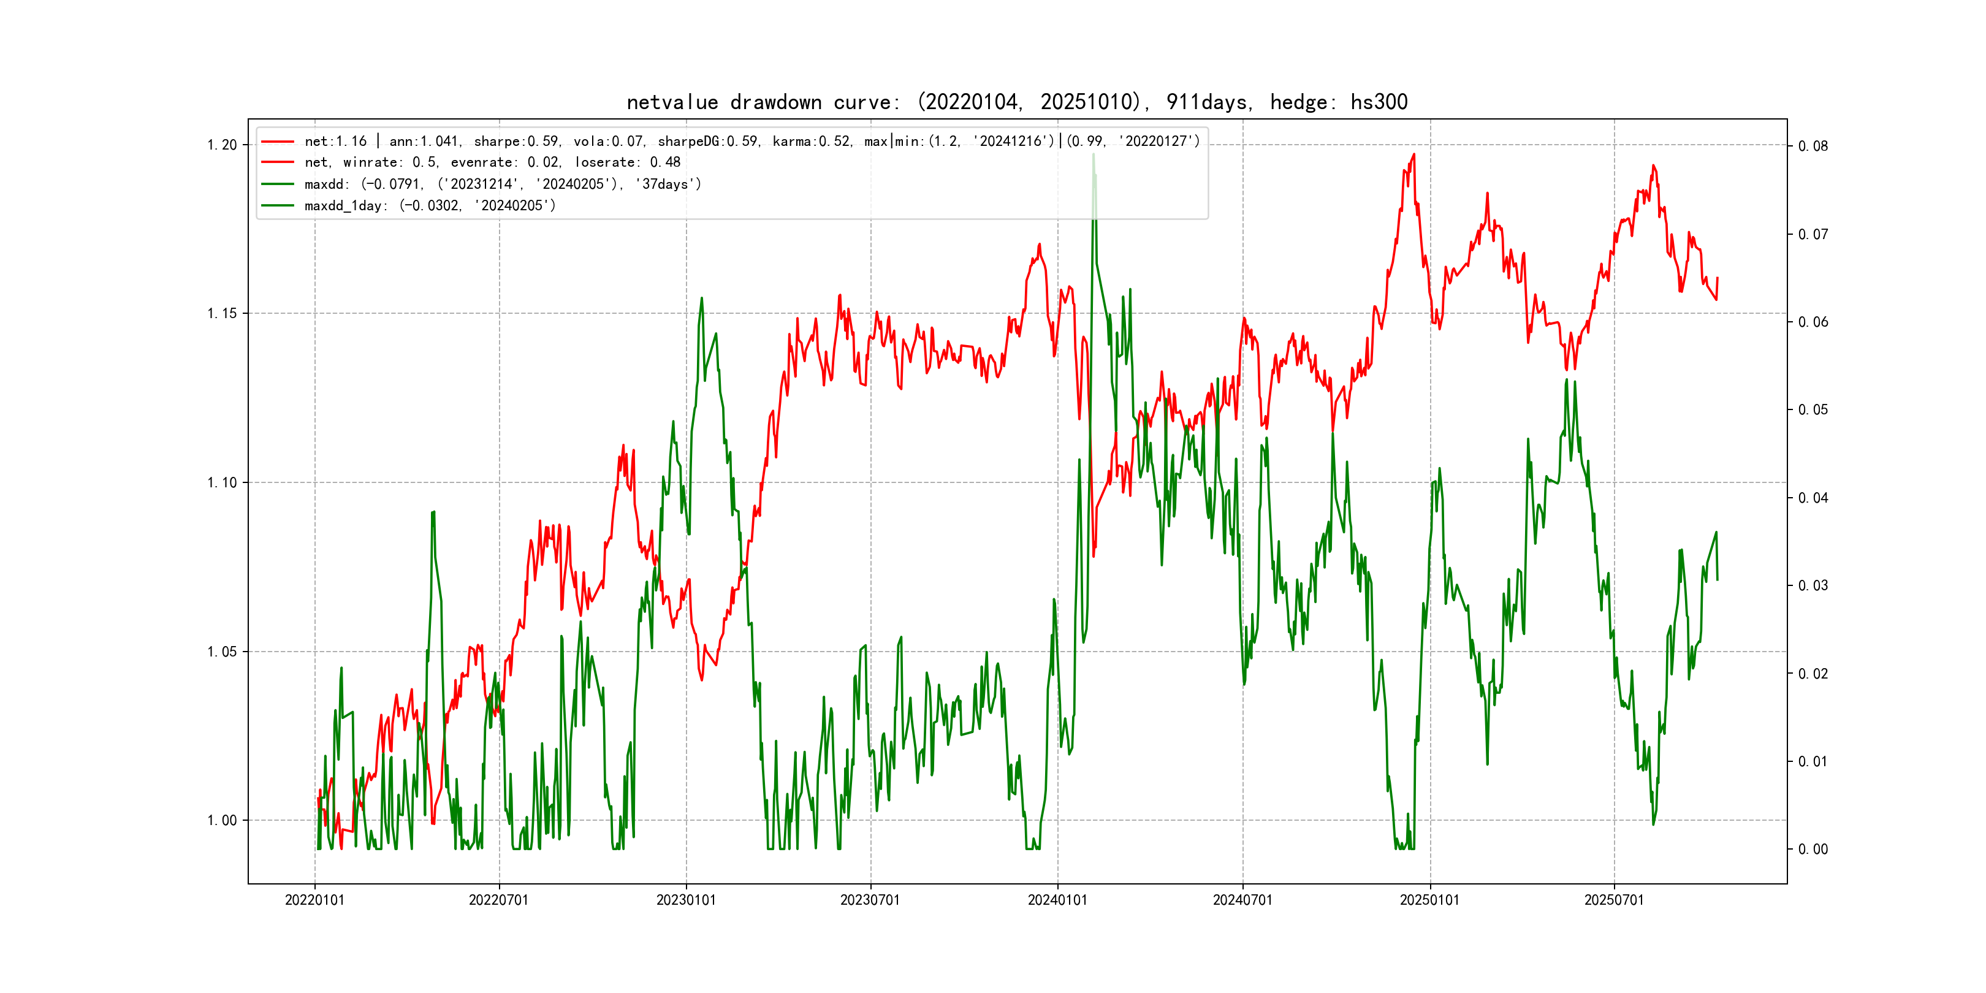Click the 20250701 x-axis date label
1986x993 pixels.
pos(1613,900)
